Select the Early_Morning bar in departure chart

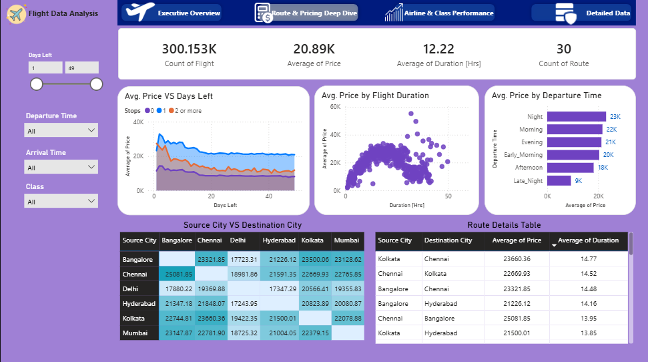click(x=573, y=155)
